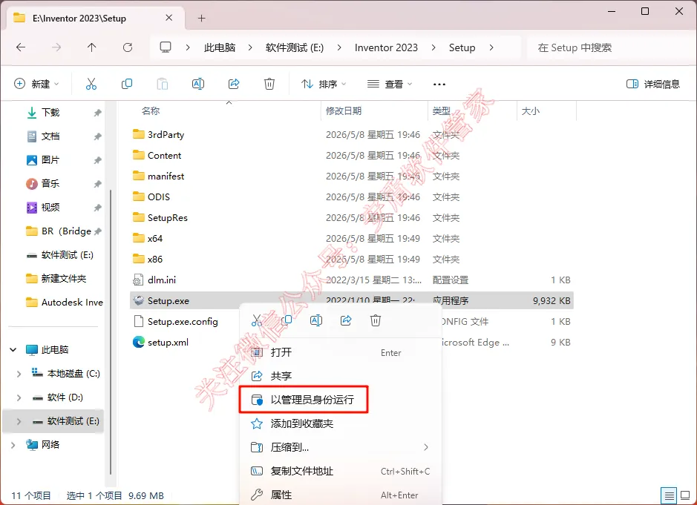Open 属性 in the context menu
This screenshot has width=697, height=505.
click(341, 495)
